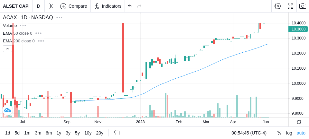
Task: Redo the chart action
Action: pos(139,6)
